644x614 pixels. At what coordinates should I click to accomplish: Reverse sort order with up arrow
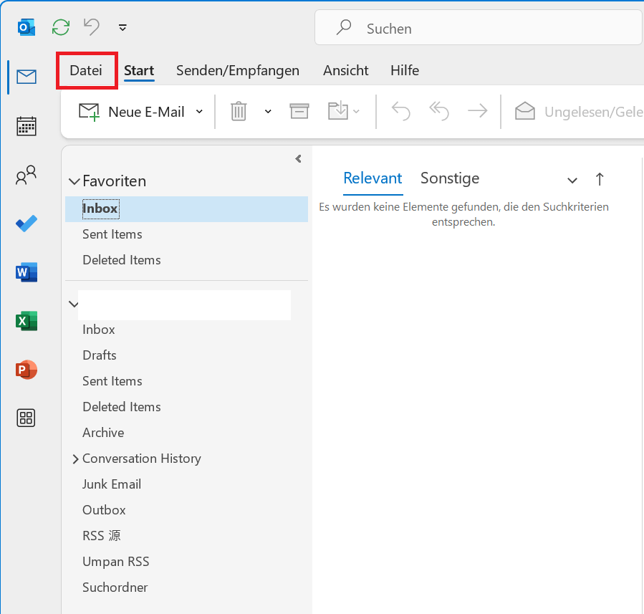point(600,179)
